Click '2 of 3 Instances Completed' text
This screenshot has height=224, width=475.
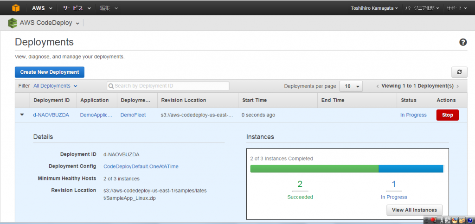tap(282, 158)
